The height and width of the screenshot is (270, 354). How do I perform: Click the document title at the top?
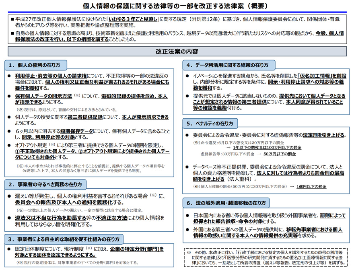(177, 6)
